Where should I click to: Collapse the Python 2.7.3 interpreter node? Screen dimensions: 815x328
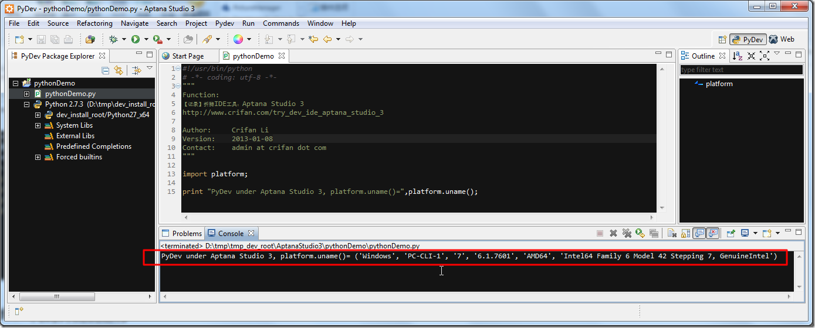click(26, 104)
